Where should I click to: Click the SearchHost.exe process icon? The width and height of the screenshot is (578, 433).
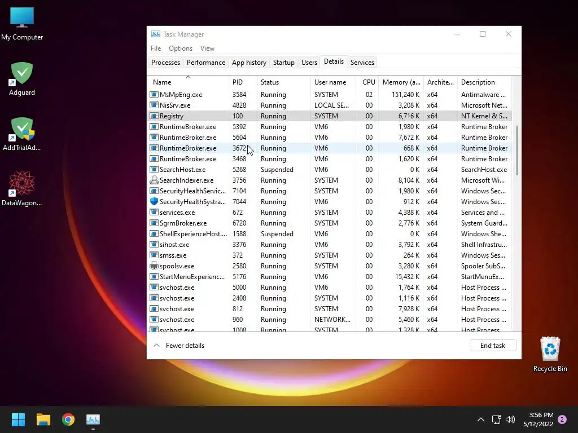click(x=154, y=169)
